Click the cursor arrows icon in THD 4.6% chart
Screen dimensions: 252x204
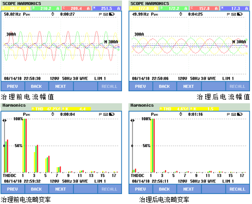tap(132, 120)
